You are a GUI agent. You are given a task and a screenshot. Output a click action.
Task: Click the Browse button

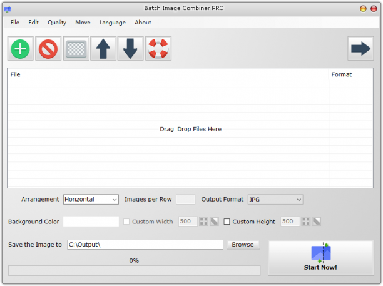tap(243, 245)
